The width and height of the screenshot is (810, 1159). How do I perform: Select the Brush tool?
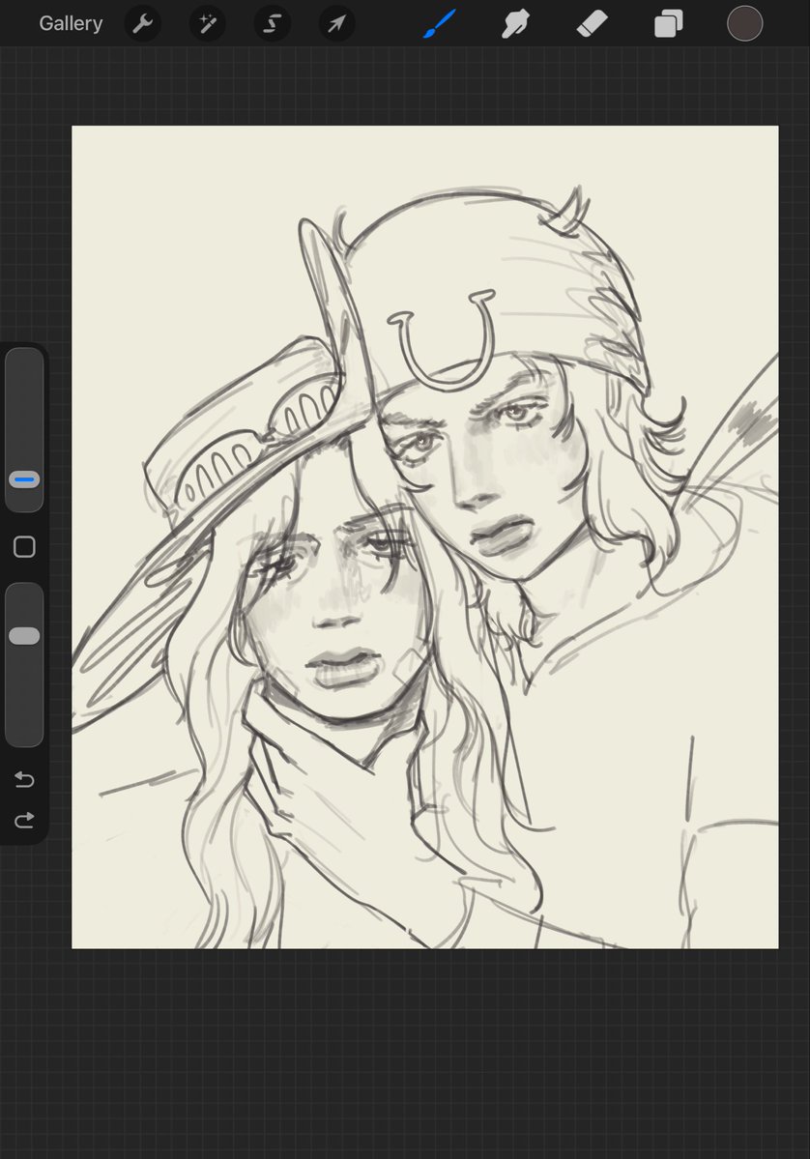click(x=440, y=23)
